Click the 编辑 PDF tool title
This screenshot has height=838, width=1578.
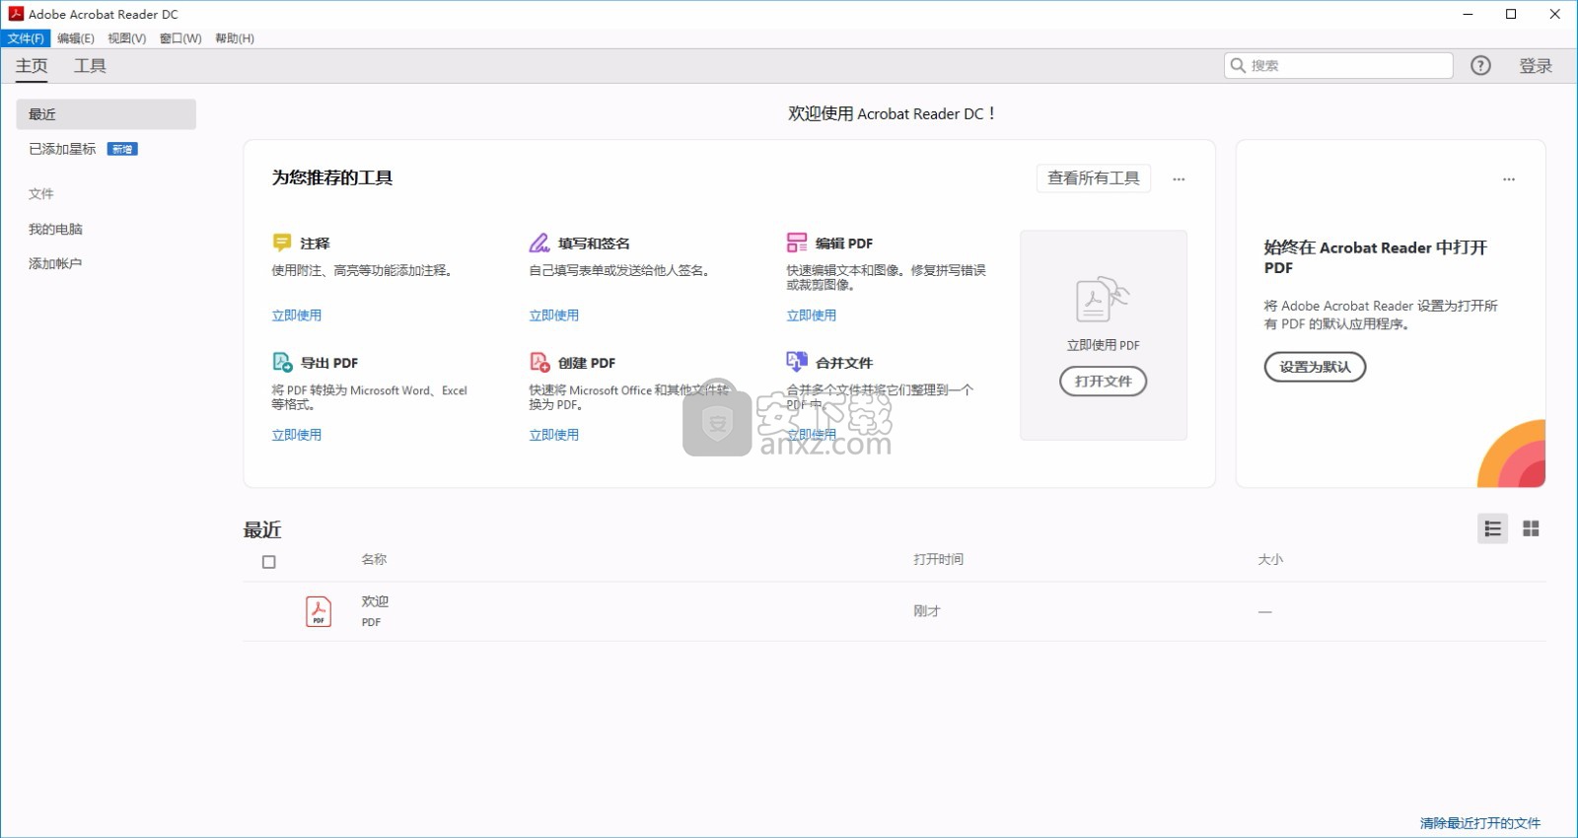pyautogui.click(x=844, y=244)
